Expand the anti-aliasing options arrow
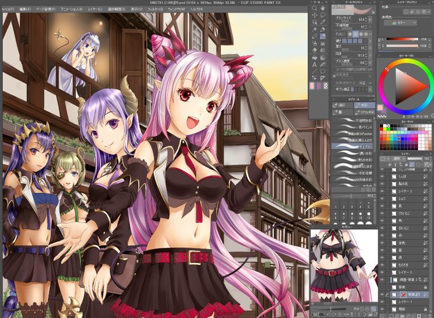Screen dimensions: 434x318 (x=370, y=34)
